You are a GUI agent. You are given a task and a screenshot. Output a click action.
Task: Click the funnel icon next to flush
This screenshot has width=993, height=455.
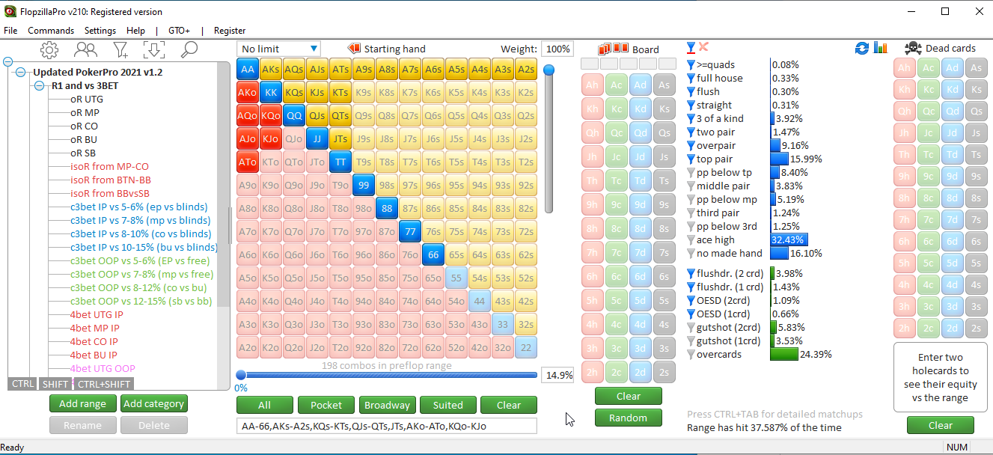click(691, 91)
